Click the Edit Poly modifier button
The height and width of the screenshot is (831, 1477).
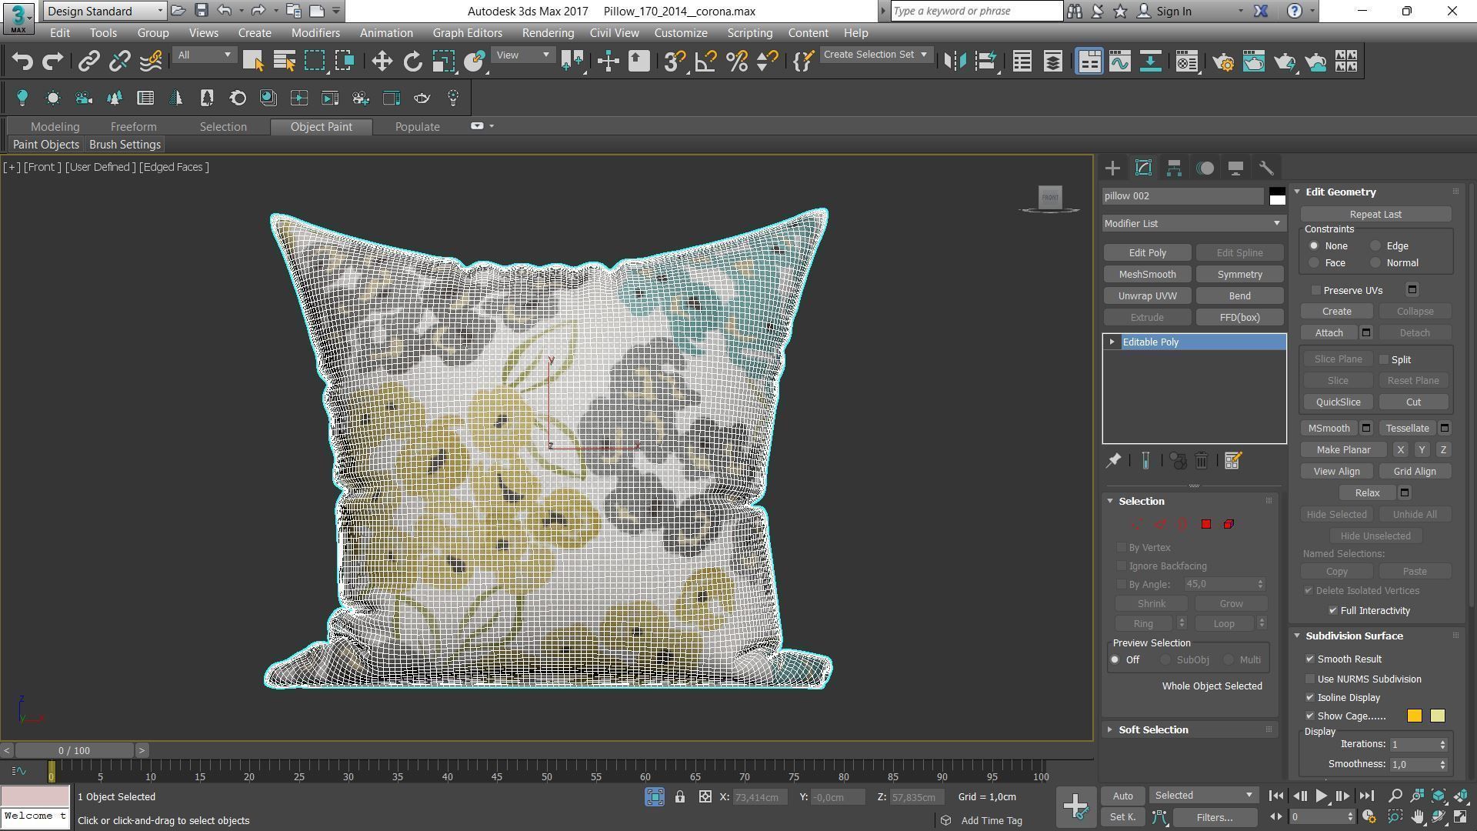(1147, 253)
